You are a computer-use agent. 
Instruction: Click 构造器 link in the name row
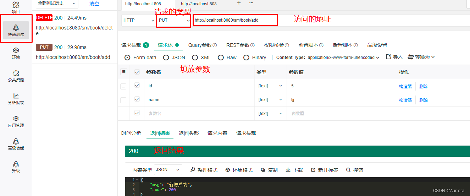tap(405, 100)
